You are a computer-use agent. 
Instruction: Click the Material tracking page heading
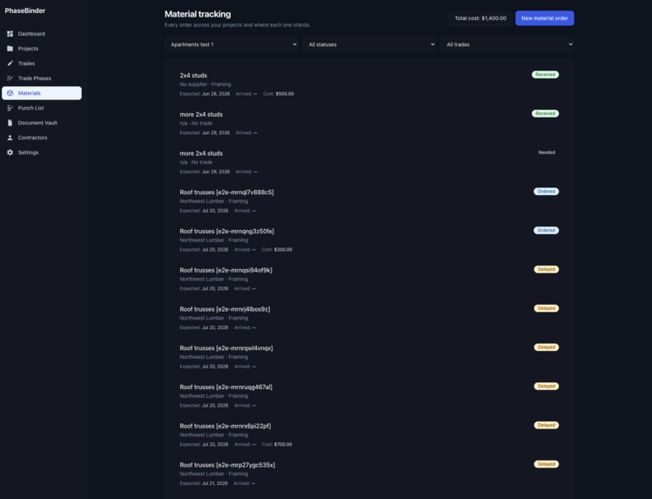198,14
